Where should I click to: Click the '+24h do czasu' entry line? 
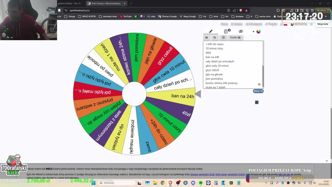coord(215,44)
